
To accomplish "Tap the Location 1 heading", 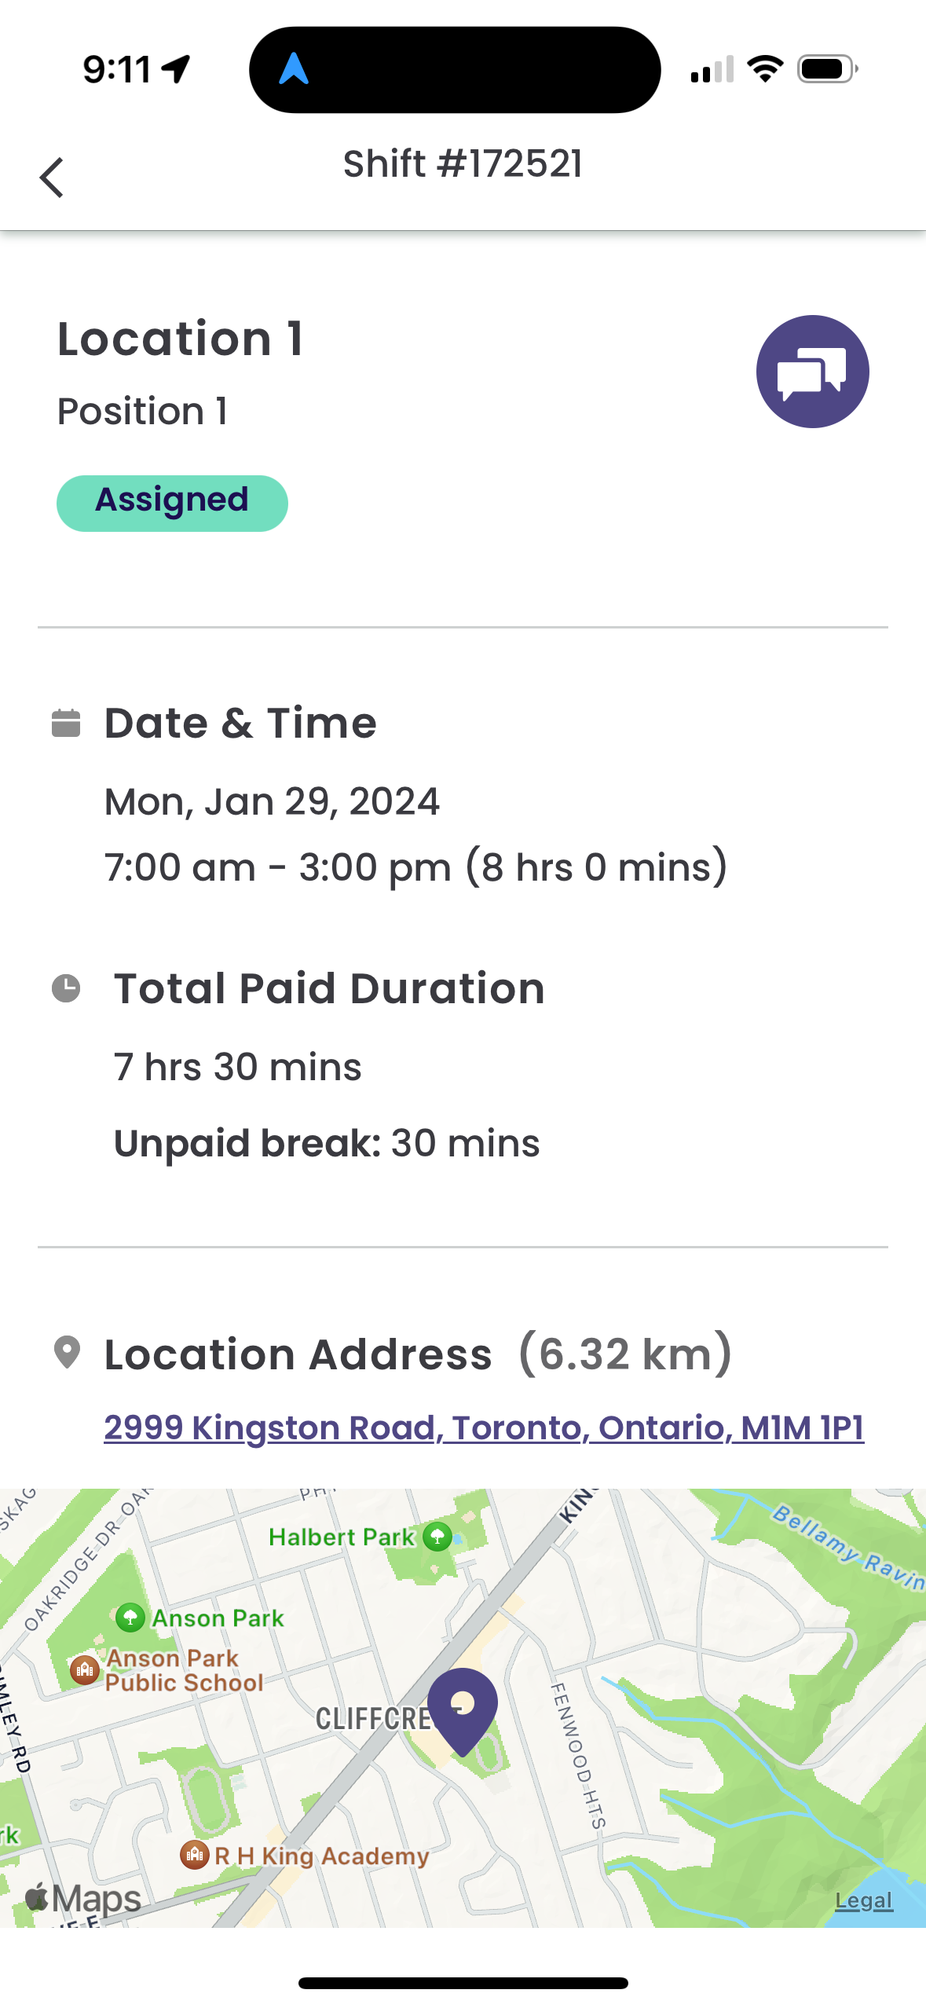I will coord(181,339).
